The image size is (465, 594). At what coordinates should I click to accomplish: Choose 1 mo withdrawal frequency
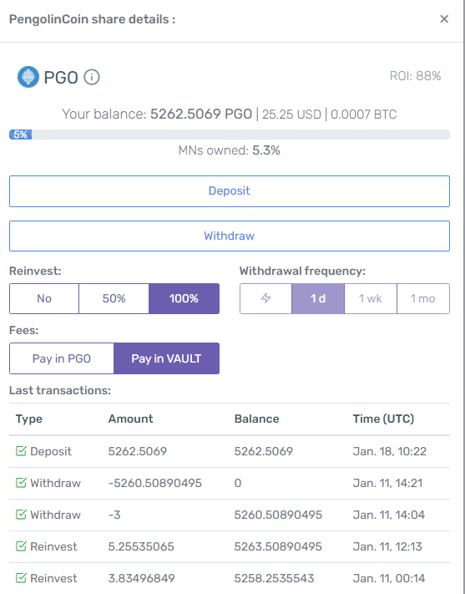(x=423, y=298)
